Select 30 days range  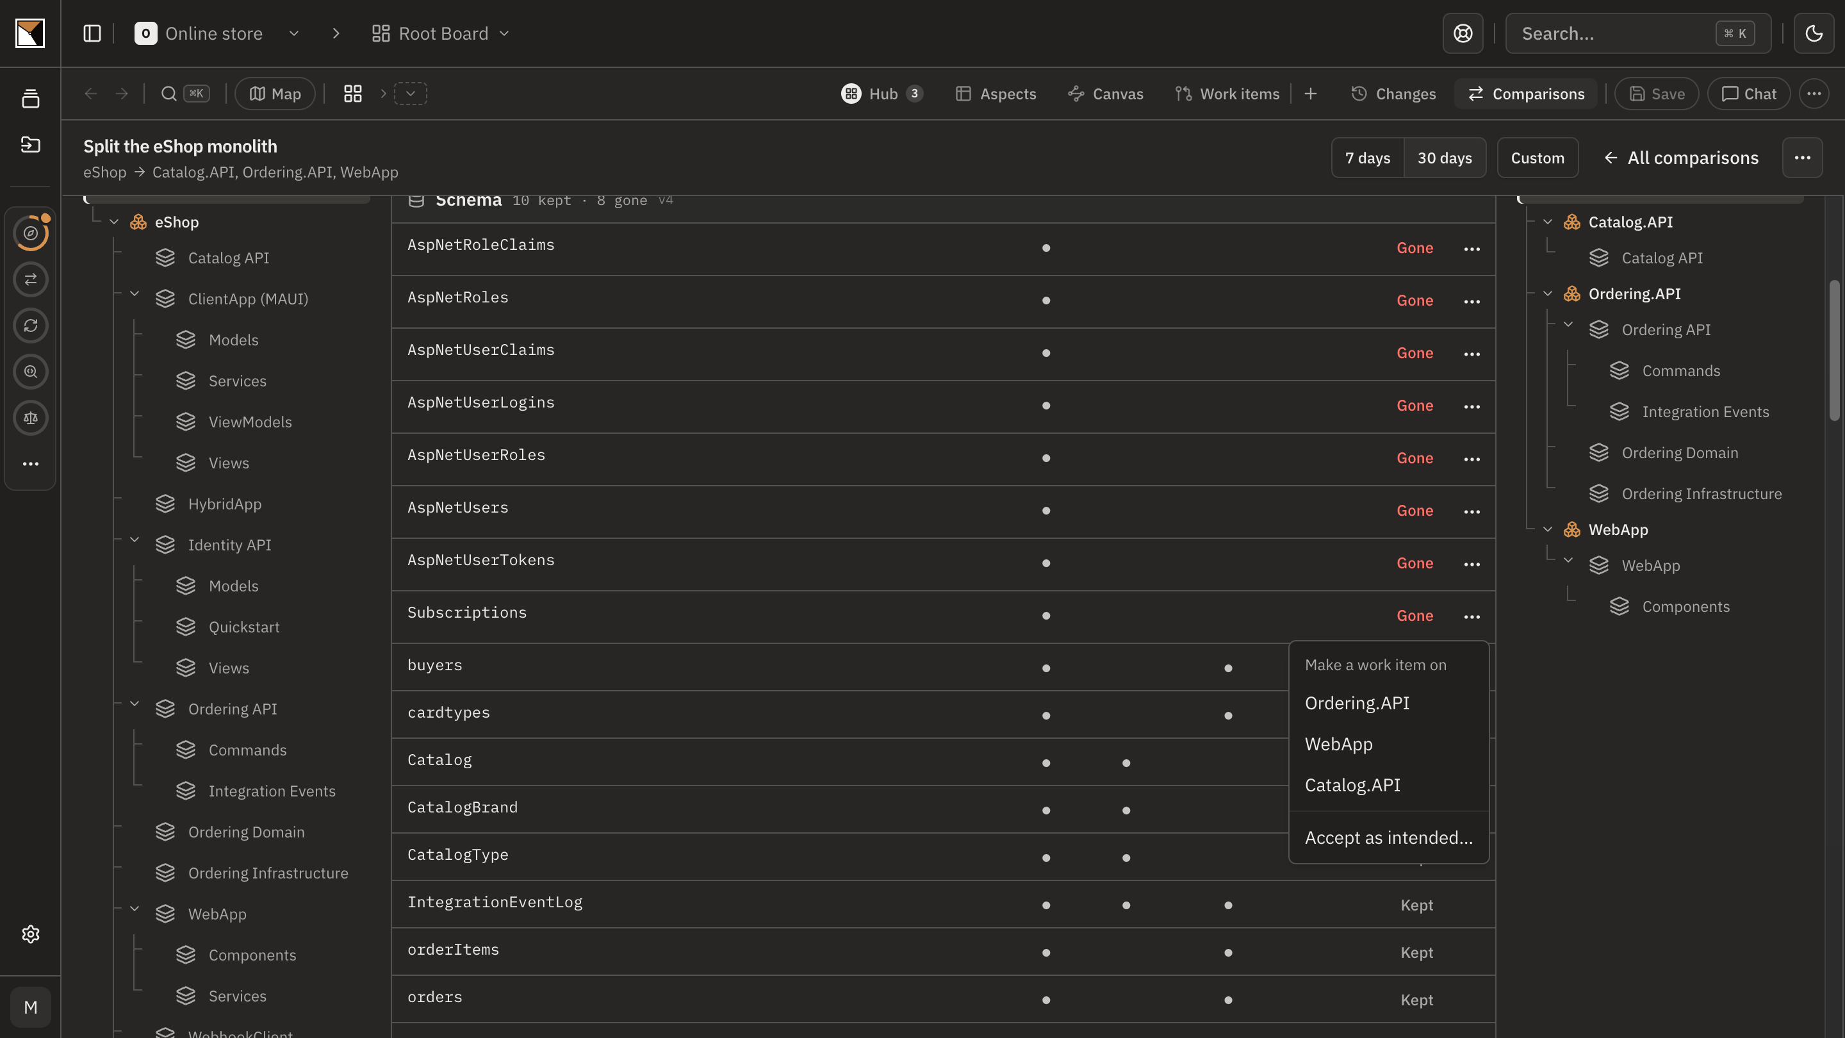click(1445, 158)
